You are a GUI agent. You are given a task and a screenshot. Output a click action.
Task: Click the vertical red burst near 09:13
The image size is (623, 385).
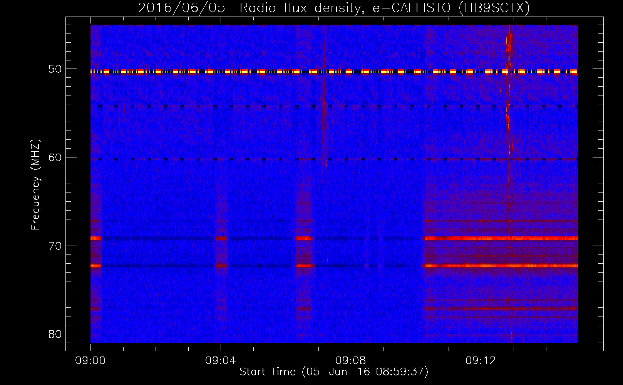[510, 184]
